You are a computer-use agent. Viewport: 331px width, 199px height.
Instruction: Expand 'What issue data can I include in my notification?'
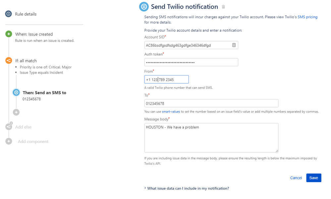187,188
